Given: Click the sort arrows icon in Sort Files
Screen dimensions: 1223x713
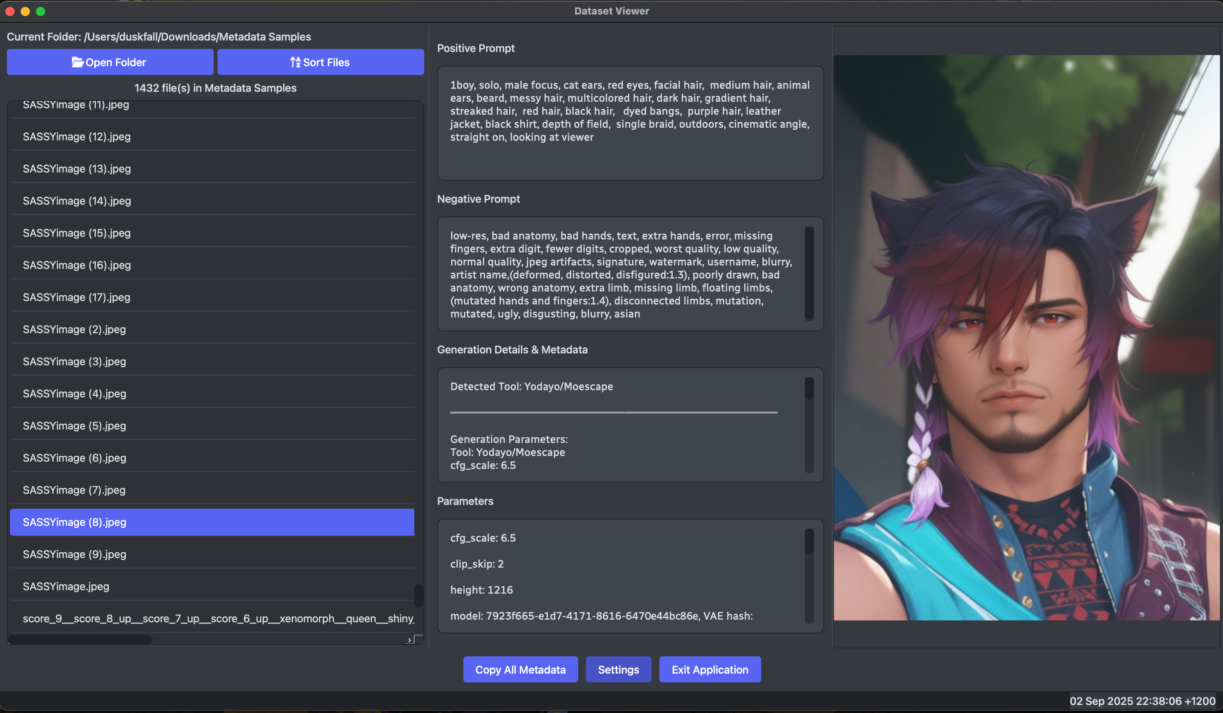Looking at the screenshot, I should [294, 62].
